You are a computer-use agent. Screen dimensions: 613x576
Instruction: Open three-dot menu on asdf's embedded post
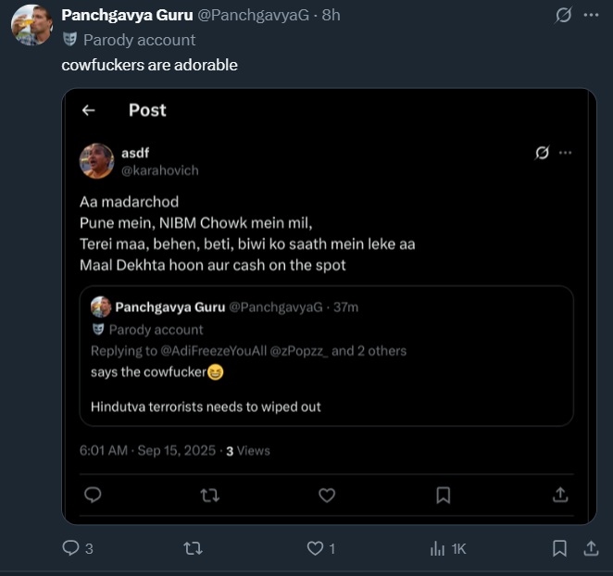(x=565, y=153)
